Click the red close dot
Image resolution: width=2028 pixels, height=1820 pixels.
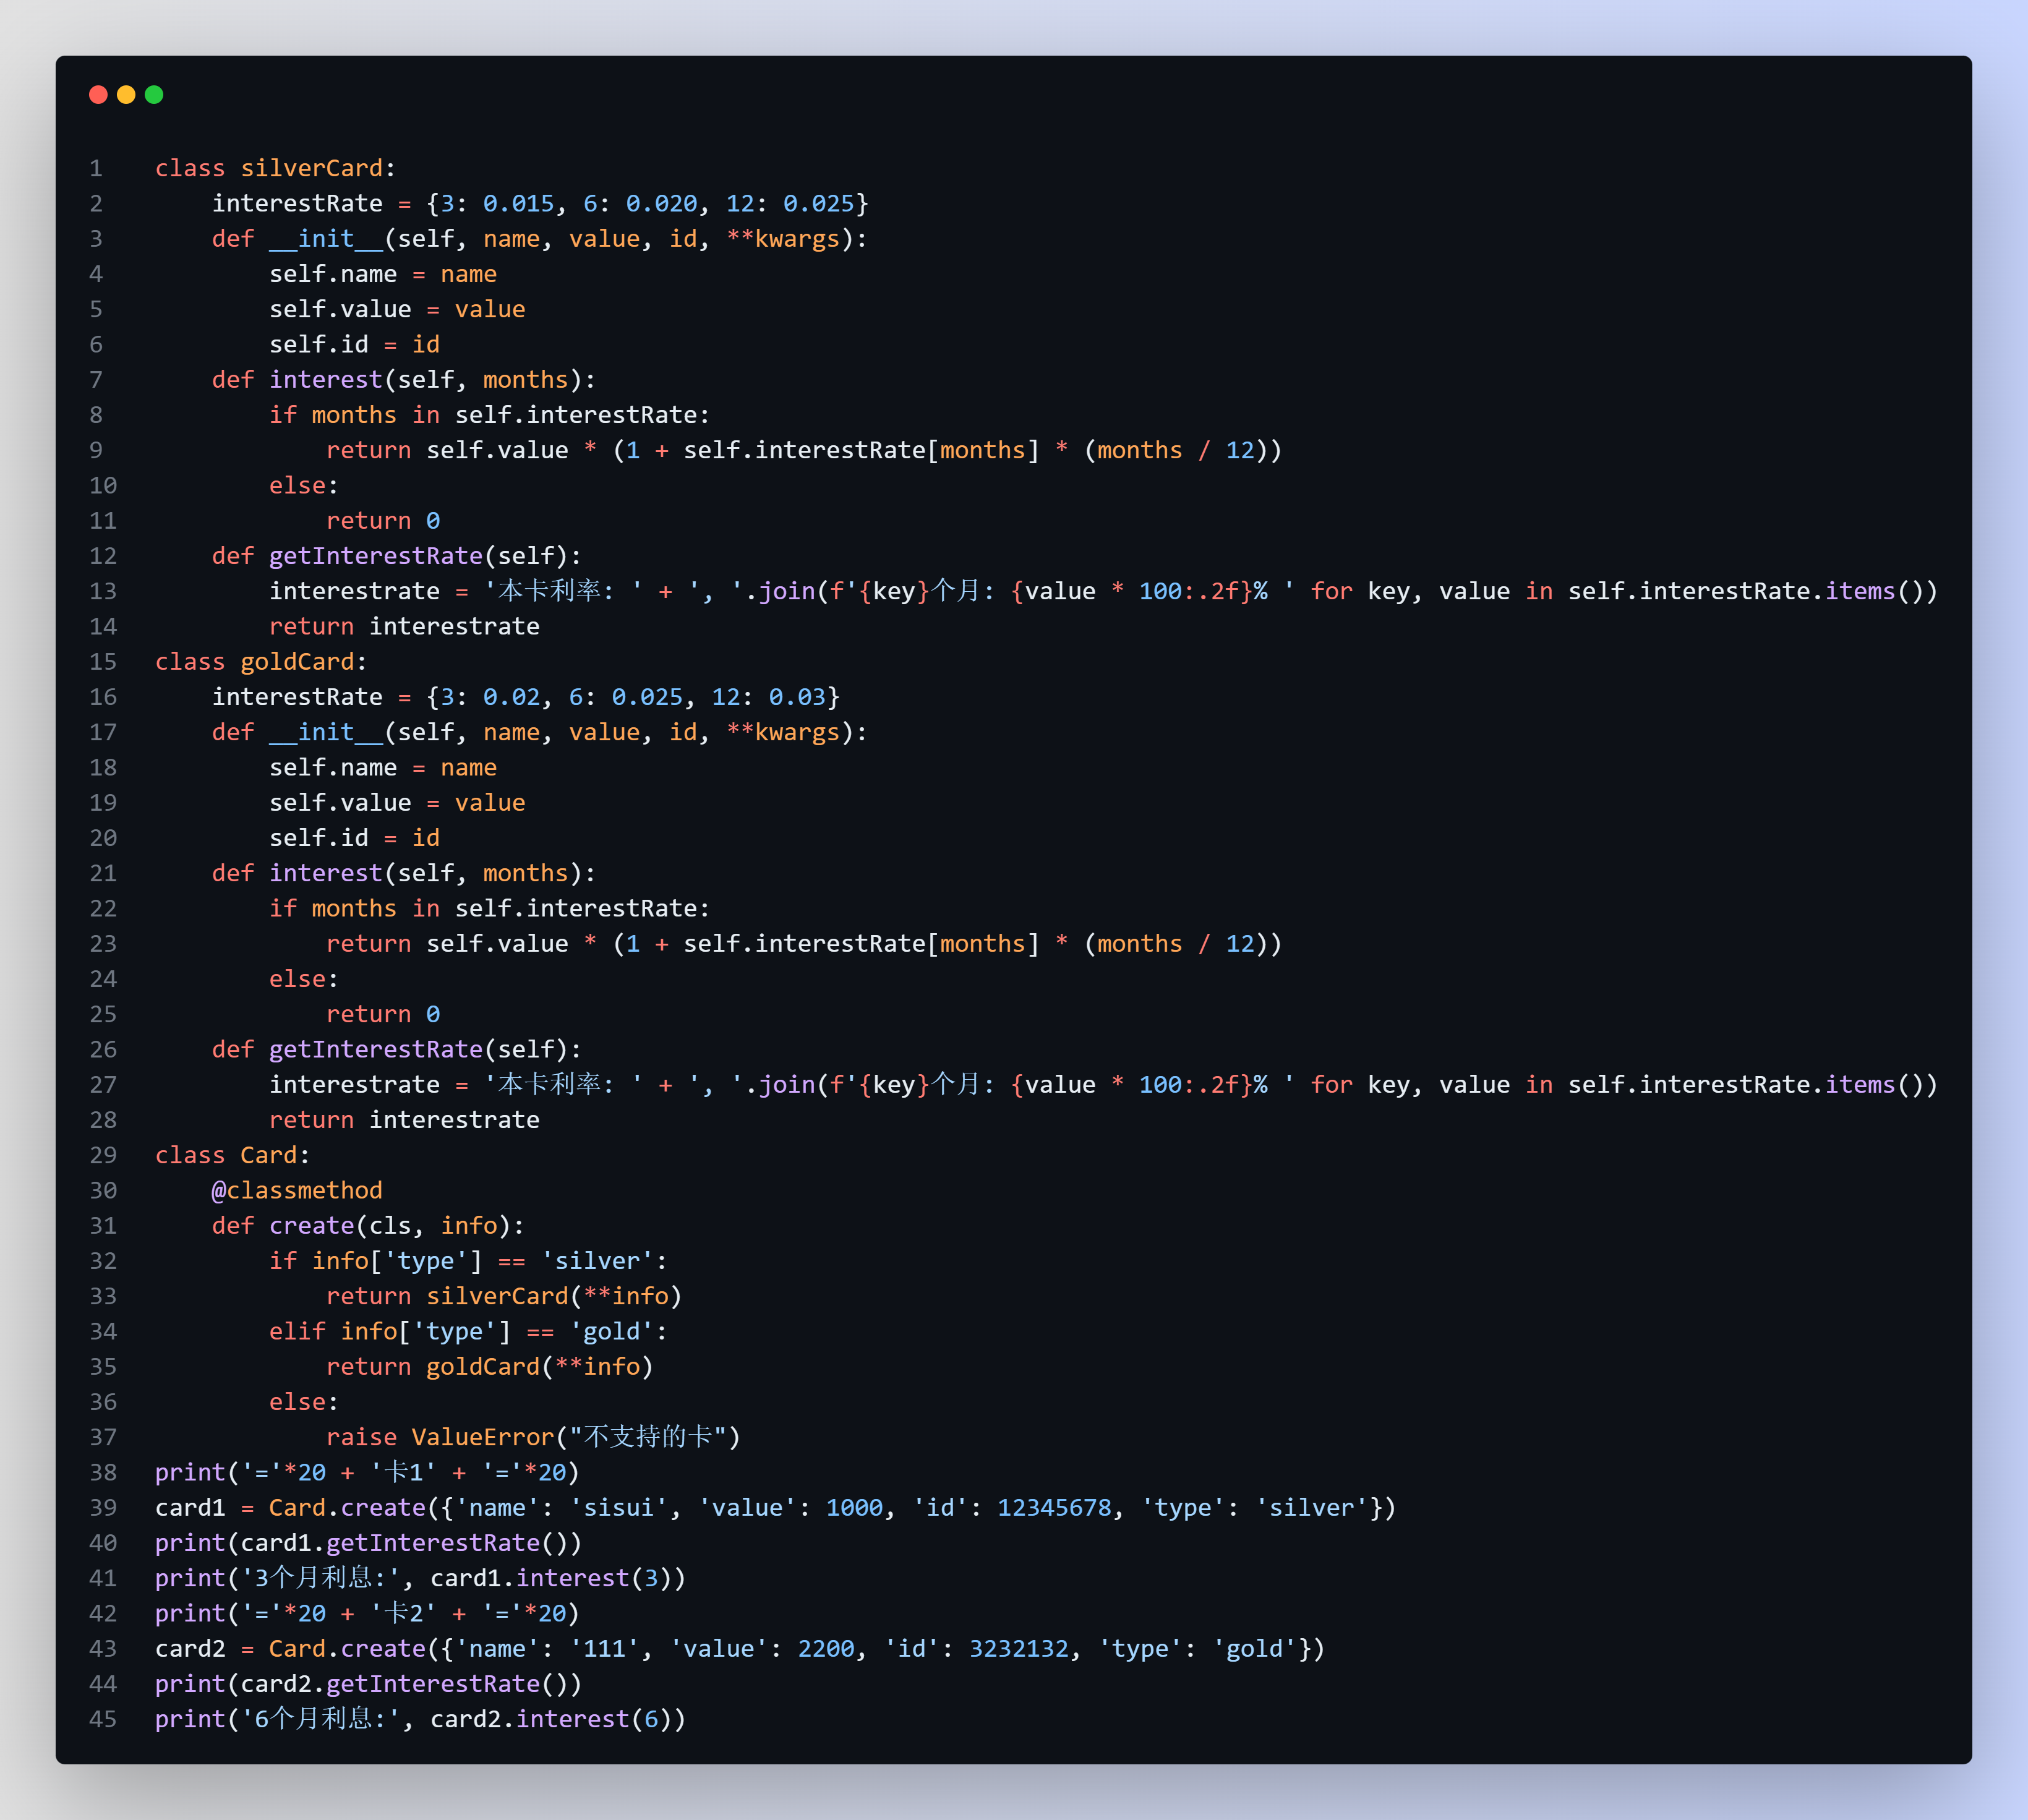coord(98,95)
